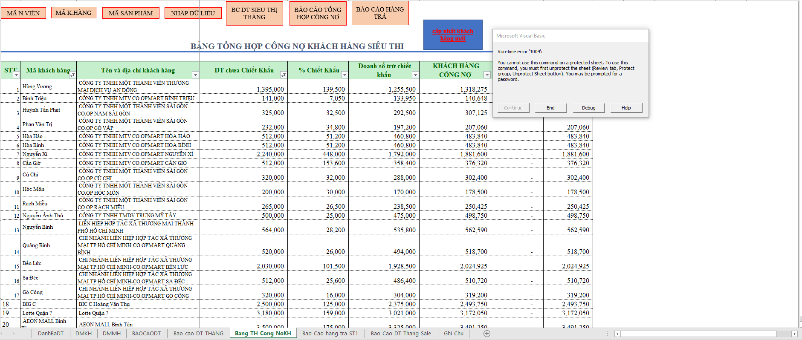Select the cell Gò Công
Screen dimensions: 802x340
pos(48,292)
